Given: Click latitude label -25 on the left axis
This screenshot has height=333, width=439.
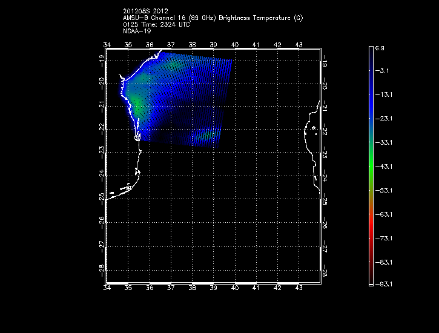Looking at the screenshot, I should 101,197.
